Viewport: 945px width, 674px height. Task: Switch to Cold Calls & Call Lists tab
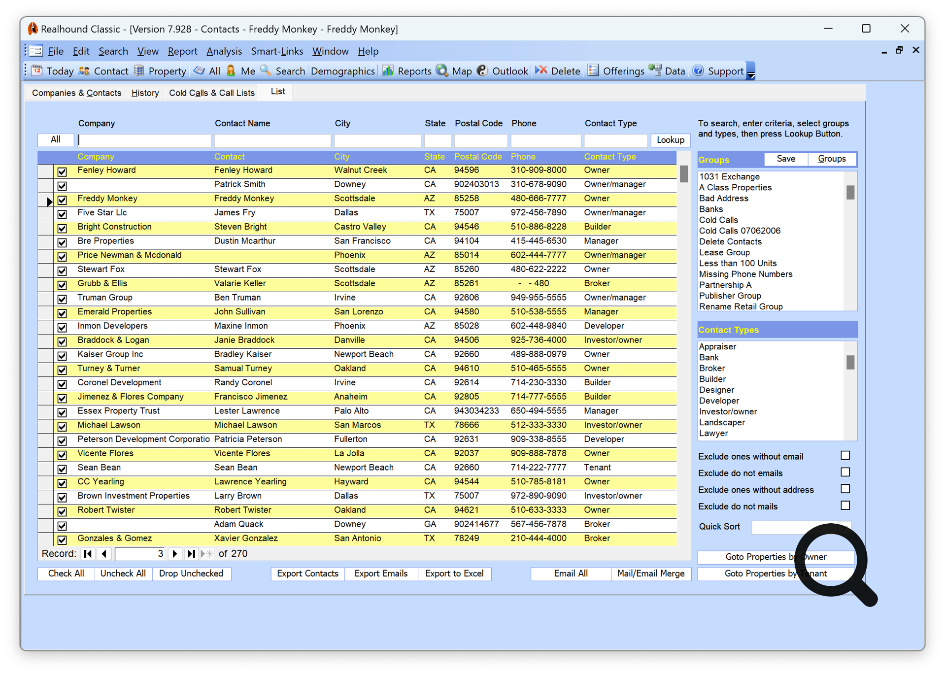pos(212,93)
